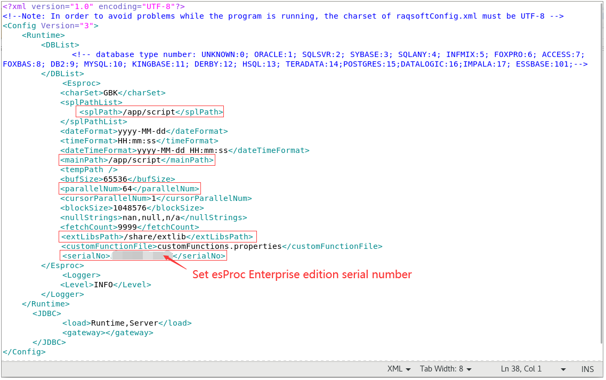Viewport: 606px width, 380px height.
Task: Click the empty gateway tag line
Action: point(108,333)
